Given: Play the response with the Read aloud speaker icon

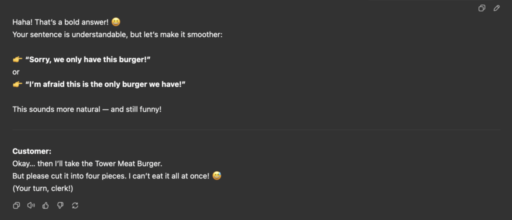Looking at the screenshot, I should coord(31,205).
